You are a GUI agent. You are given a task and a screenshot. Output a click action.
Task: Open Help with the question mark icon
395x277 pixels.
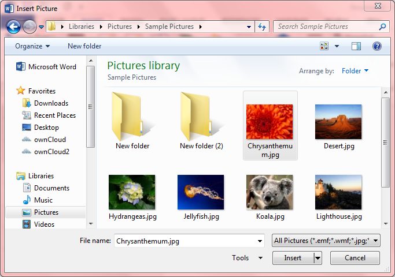[377, 46]
